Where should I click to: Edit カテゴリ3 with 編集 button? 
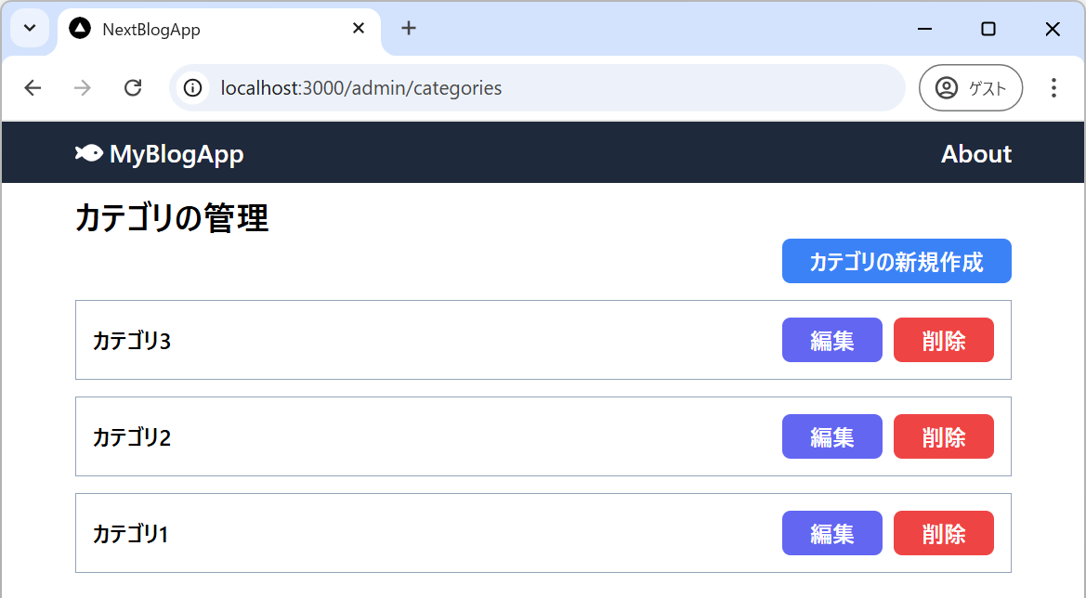click(x=831, y=341)
